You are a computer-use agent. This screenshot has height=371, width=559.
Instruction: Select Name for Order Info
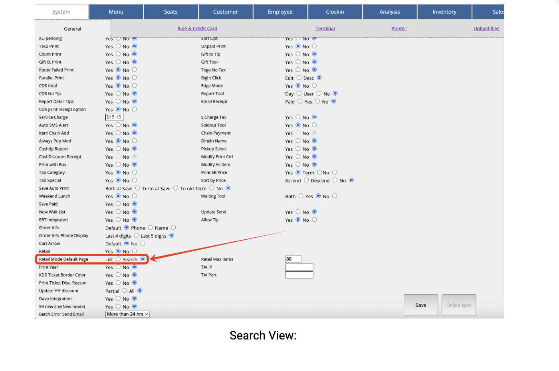[173, 227]
